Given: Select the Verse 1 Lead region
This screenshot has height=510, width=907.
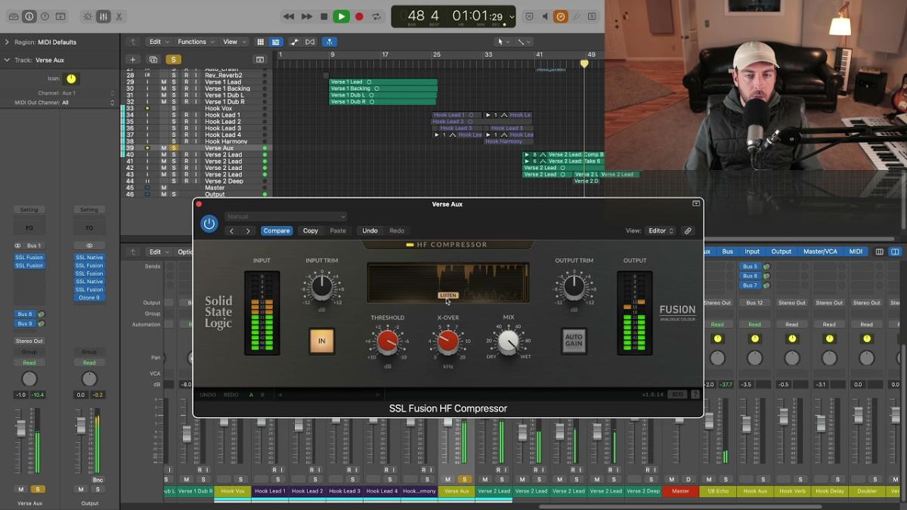Looking at the screenshot, I should point(383,82).
